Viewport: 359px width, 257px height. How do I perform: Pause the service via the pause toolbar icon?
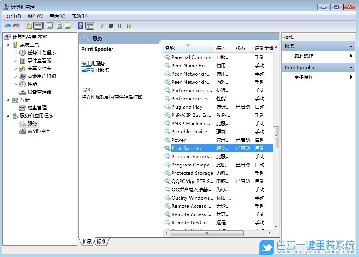point(120,25)
